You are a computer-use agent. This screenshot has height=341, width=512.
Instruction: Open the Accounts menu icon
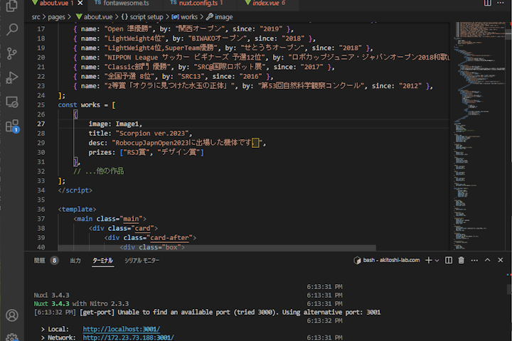(12, 315)
